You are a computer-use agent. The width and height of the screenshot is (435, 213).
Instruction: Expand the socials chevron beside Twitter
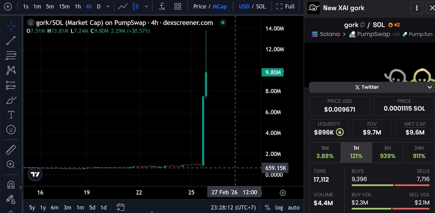(x=430, y=87)
